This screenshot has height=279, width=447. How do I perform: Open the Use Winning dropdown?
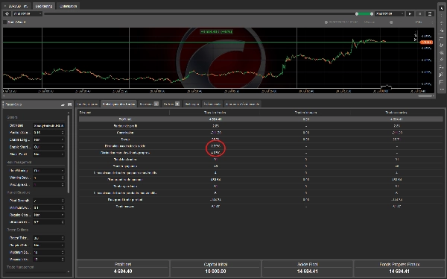pos(48,171)
